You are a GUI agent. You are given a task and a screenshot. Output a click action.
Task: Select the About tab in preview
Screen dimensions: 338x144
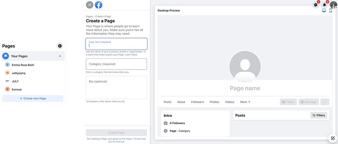click(x=181, y=102)
